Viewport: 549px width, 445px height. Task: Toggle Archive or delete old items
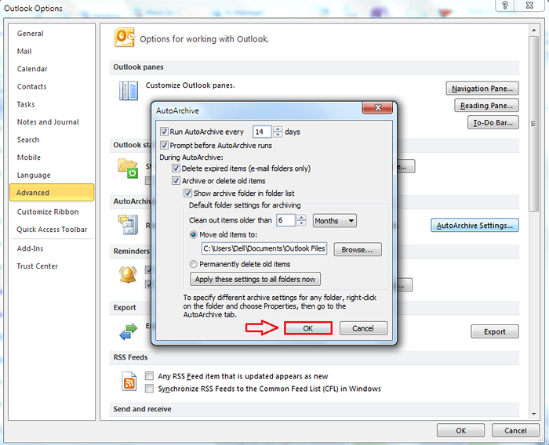(x=176, y=181)
